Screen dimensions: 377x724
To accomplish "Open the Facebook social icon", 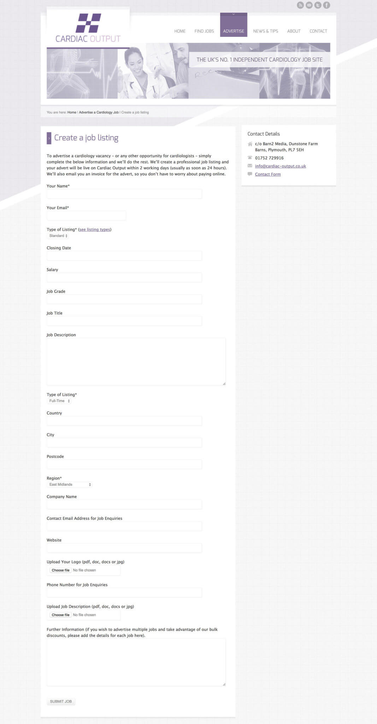I will point(326,5).
